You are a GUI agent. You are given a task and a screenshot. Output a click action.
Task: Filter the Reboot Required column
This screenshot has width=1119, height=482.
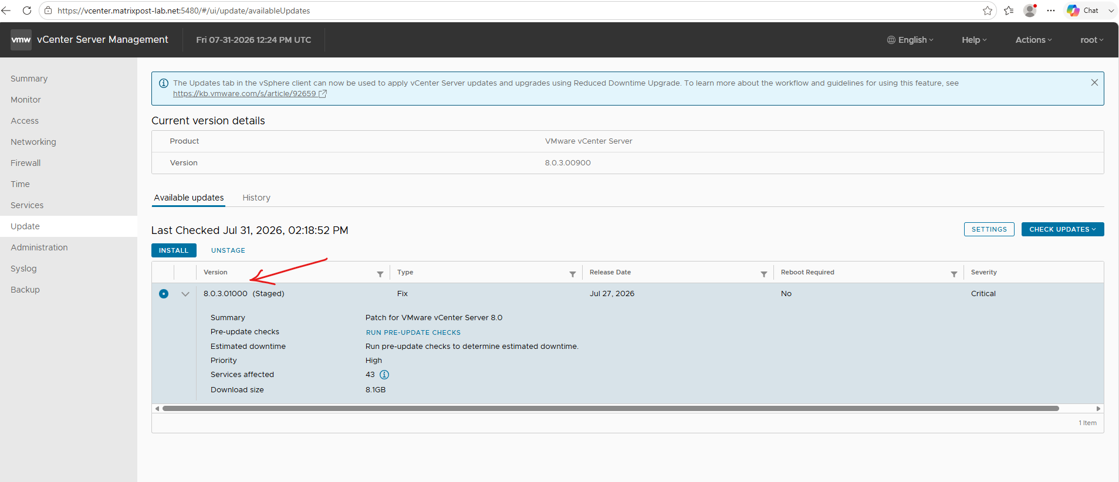[954, 274]
